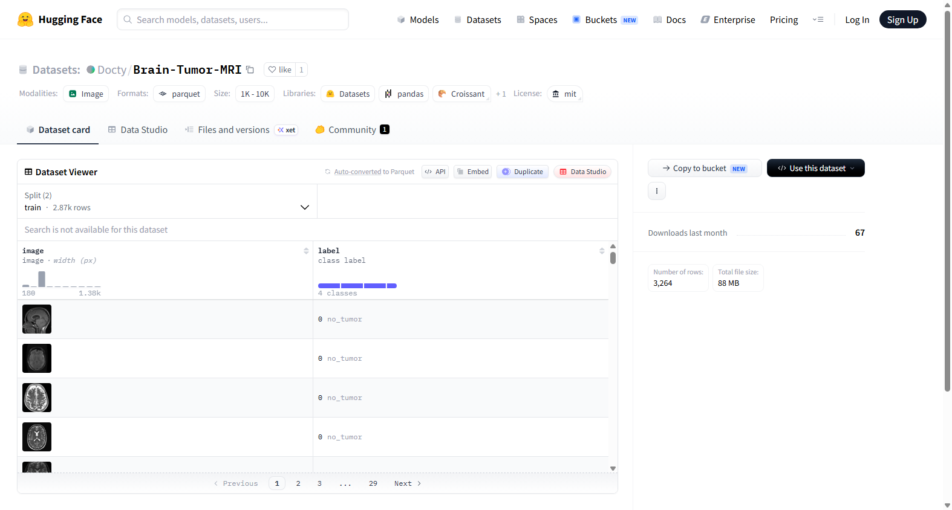This screenshot has height=510, width=952.
Task: Open the three-dot more options button
Action: (x=657, y=191)
